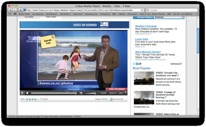Switch to the View Video tab
The image size is (206, 127).
[51, 17]
